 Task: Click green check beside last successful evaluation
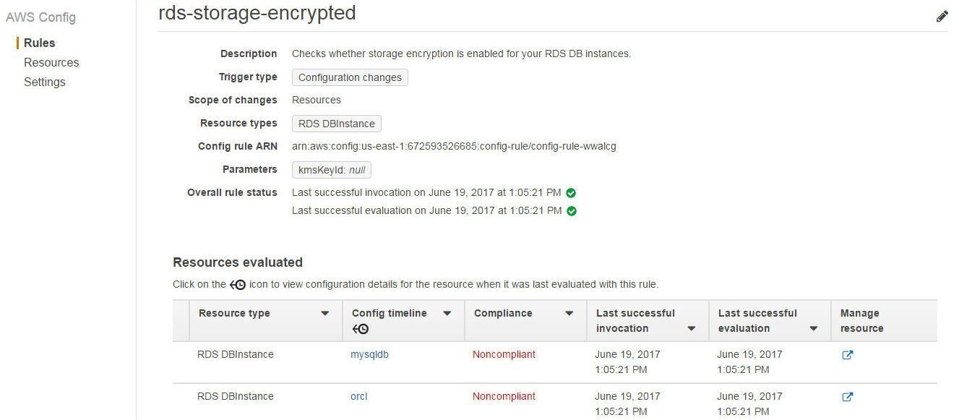click(572, 211)
